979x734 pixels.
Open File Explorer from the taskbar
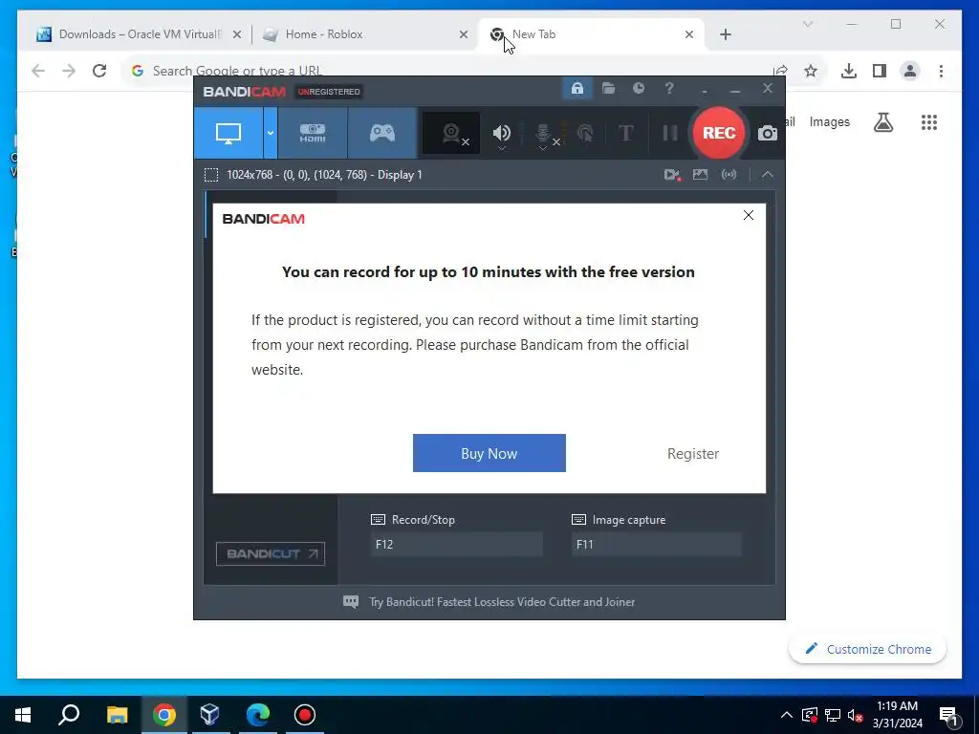click(117, 715)
